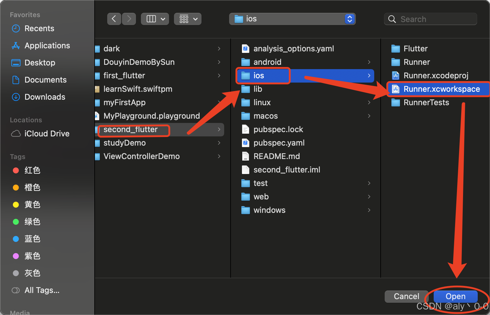This screenshot has height=315, width=490.
Task: Select the blue tag 蓝色
Action: 32,239
